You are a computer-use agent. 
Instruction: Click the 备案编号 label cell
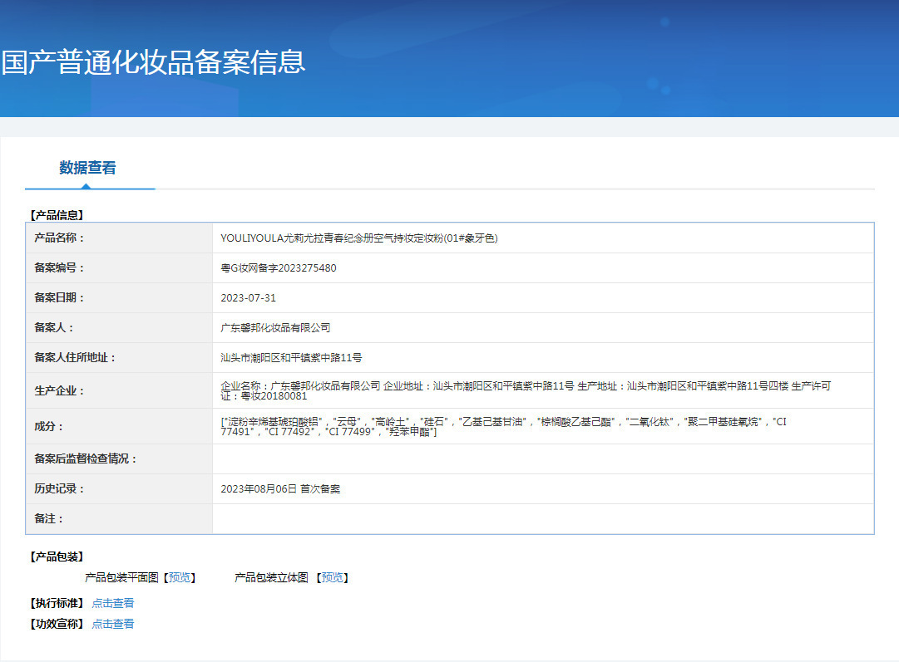coord(119,267)
